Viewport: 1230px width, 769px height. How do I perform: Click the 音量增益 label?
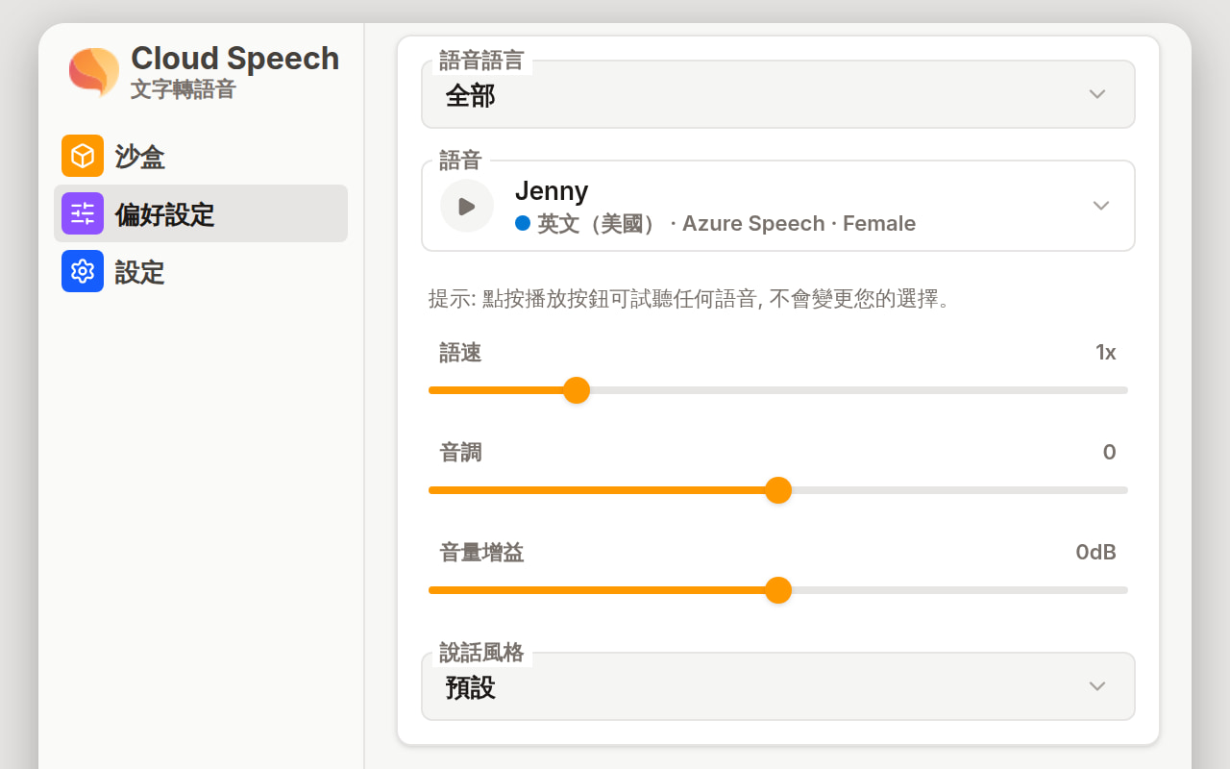pos(482,553)
